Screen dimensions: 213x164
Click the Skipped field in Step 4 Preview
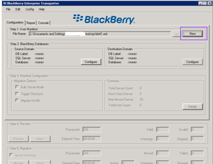(x=197, y=139)
